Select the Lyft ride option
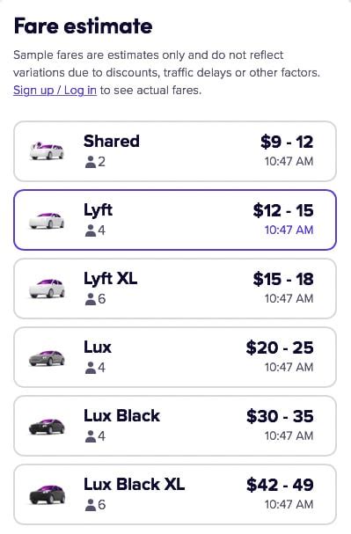Screen dimensions: 351x534 pos(175,220)
